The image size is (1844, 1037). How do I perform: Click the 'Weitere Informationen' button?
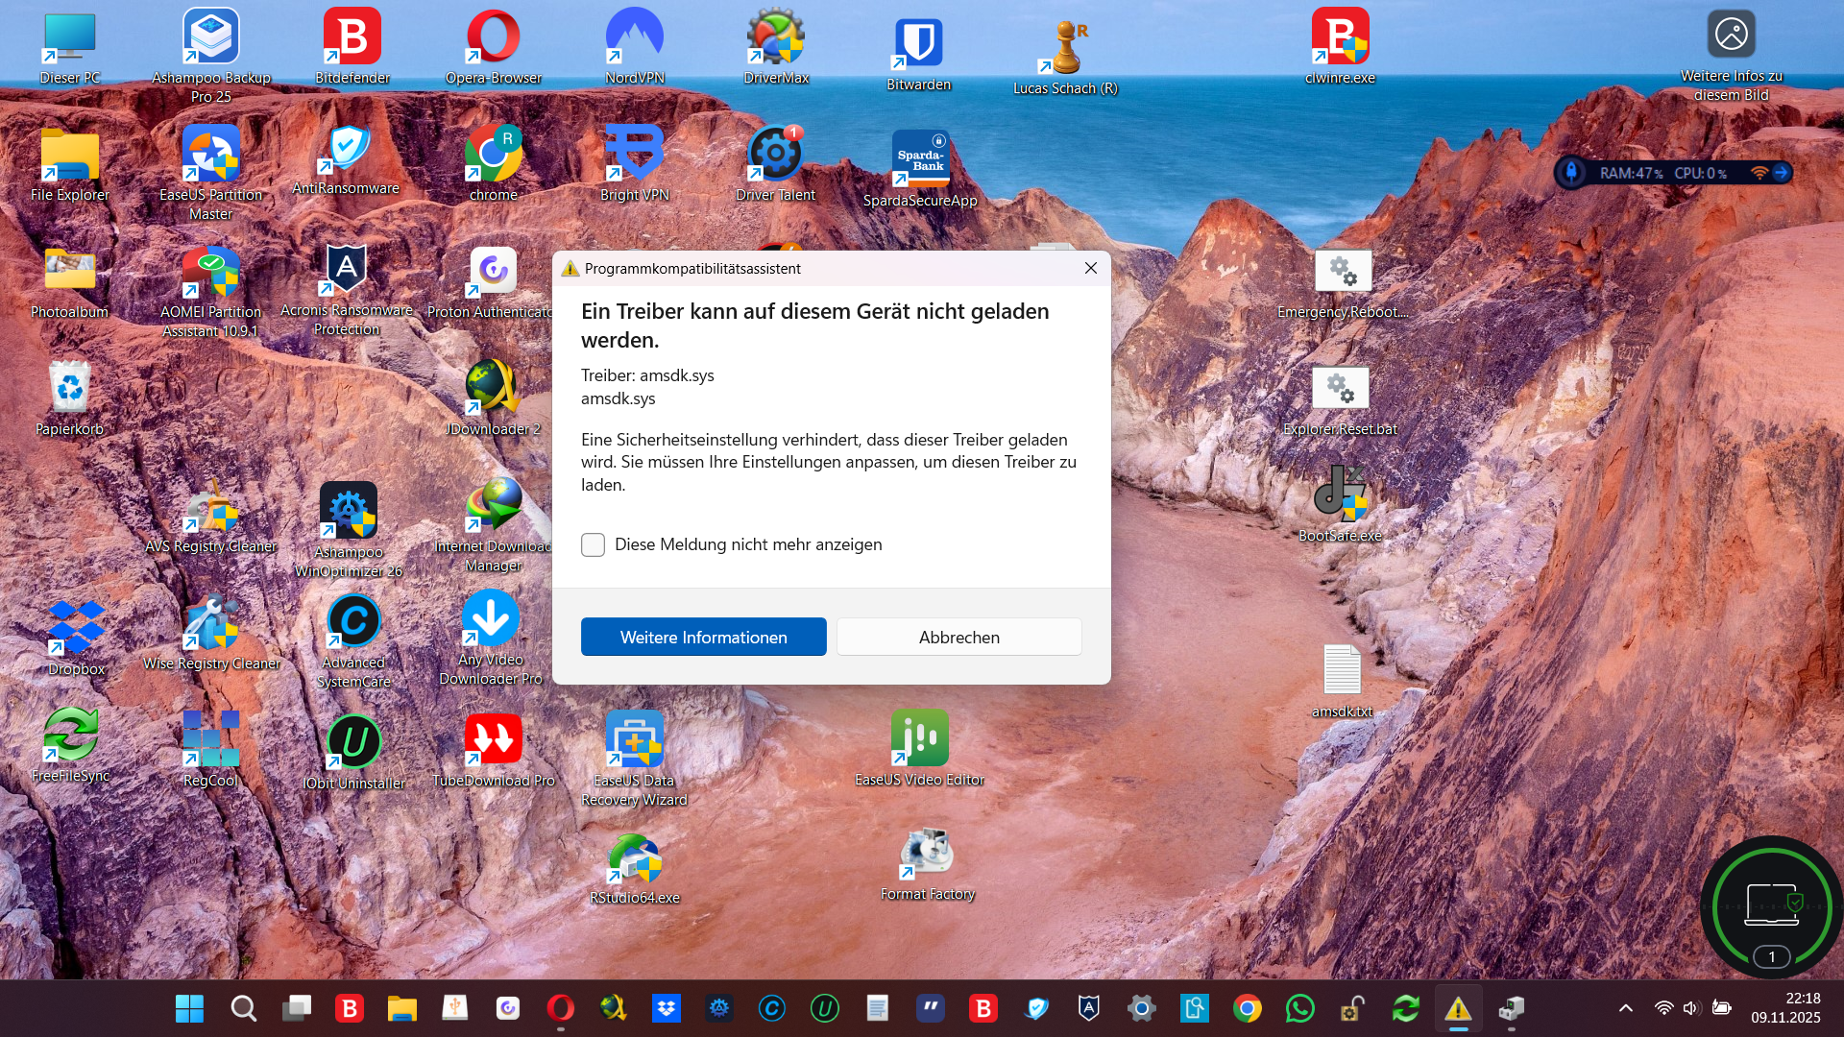coord(703,637)
